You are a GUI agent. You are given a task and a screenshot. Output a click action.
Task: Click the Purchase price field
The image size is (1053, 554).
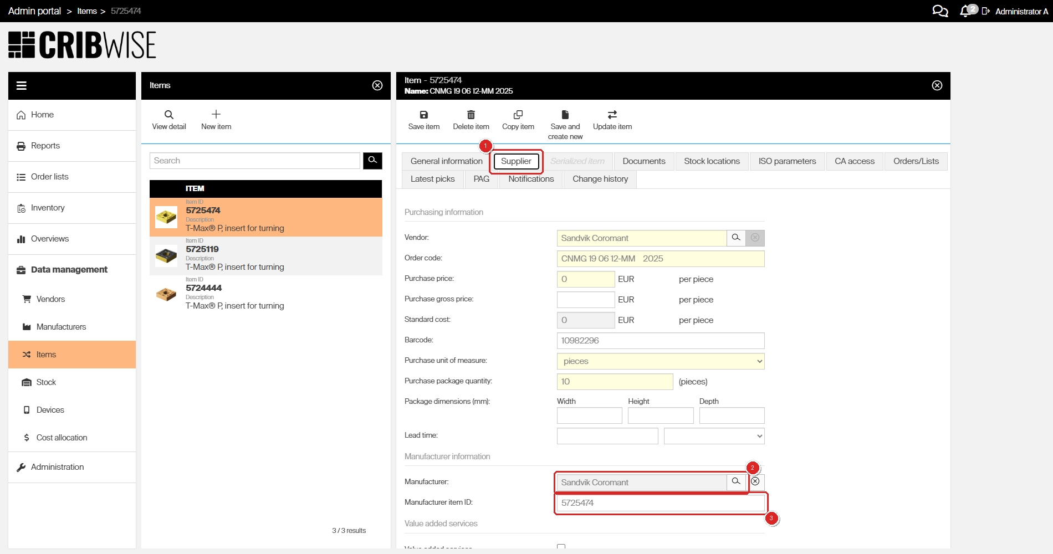[x=586, y=279]
